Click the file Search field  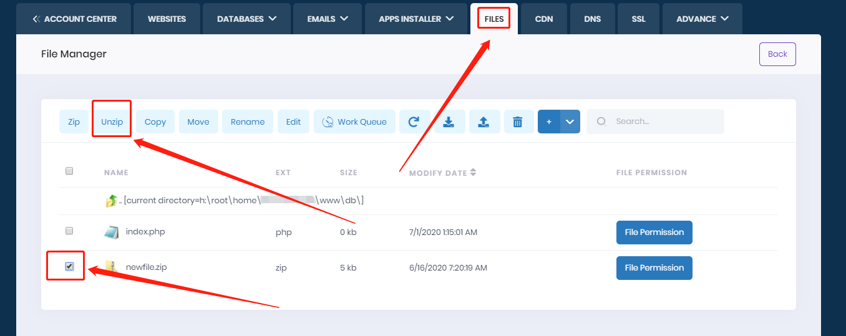(x=661, y=122)
